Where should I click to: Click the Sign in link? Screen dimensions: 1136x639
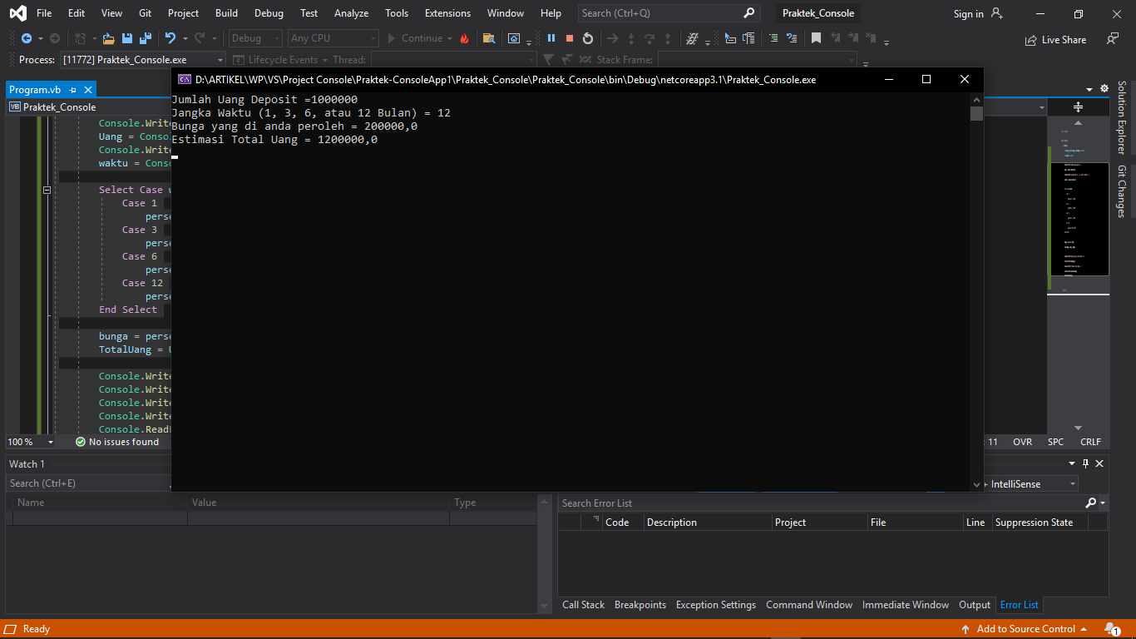coord(968,14)
